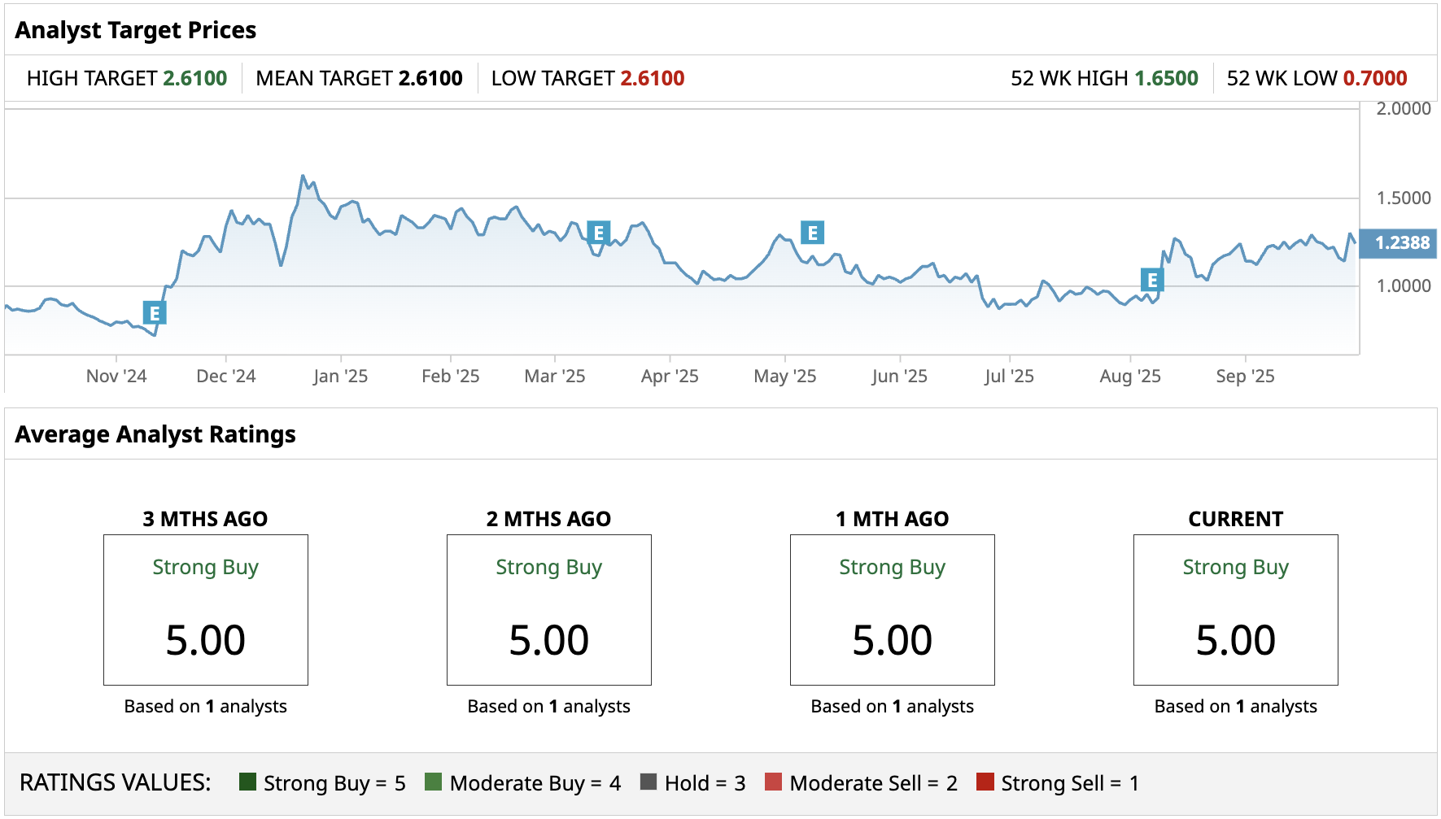Select the CURRENT rating box
The width and height of the screenshot is (1441, 819).
tap(1235, 609)
